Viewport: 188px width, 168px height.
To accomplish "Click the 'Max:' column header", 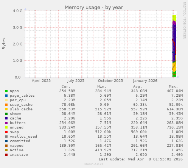I will point(173,86).
